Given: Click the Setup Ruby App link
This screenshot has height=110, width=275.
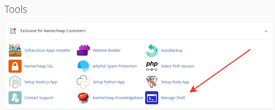Looking at the screenshot, I should point(175,82).
